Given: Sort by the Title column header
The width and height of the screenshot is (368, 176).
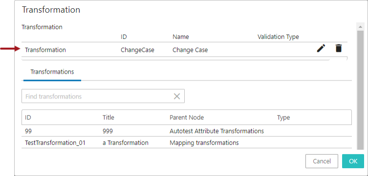Looking at the screenshot, I should 108,117.
